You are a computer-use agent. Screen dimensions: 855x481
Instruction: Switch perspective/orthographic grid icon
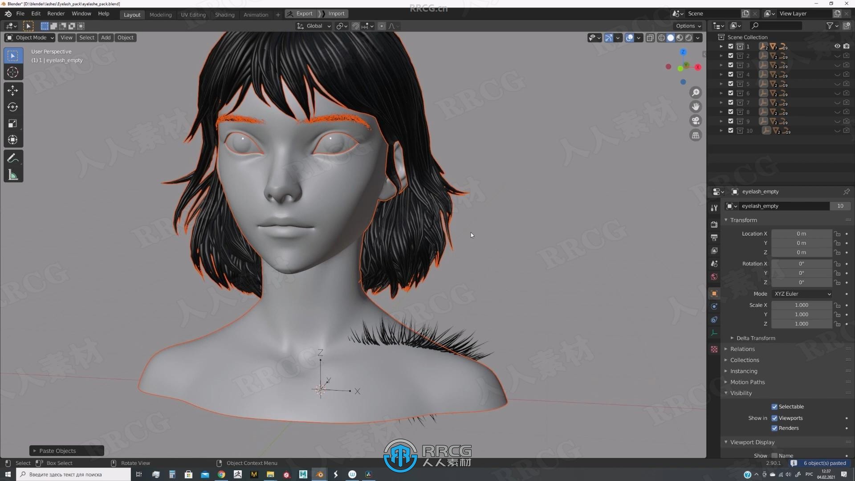click(696, 135)
